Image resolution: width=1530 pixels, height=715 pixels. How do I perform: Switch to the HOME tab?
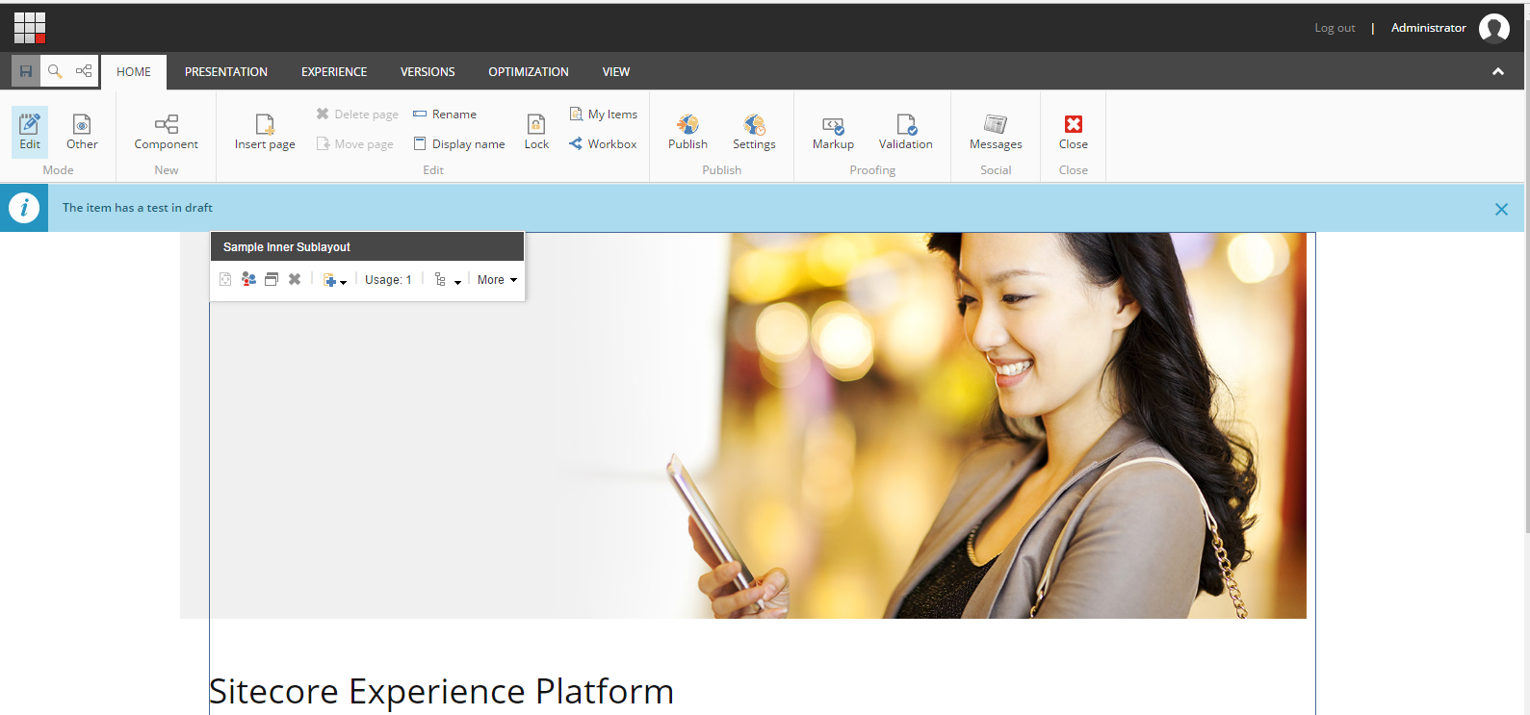(x=134, y=72)
